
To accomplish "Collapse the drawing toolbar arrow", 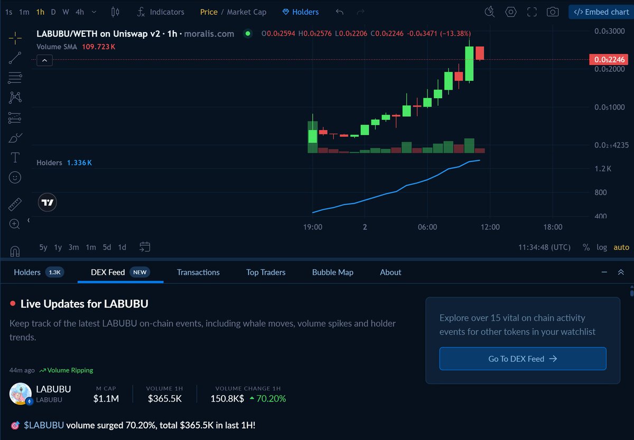I will (x=29, y=220).
